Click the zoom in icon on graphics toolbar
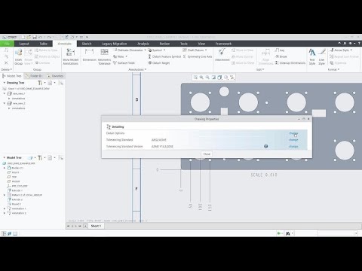Image resolution: width=362 pixels, height=271 pixels. click(x=201, y=78)
